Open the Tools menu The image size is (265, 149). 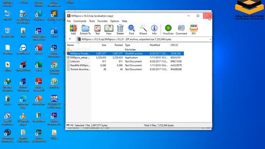(x=92, y=21)
